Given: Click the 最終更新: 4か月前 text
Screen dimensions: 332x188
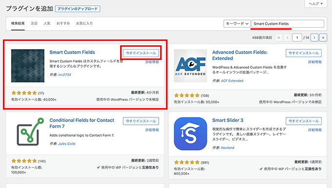Looking at the screenshot, I should [145, 93].
